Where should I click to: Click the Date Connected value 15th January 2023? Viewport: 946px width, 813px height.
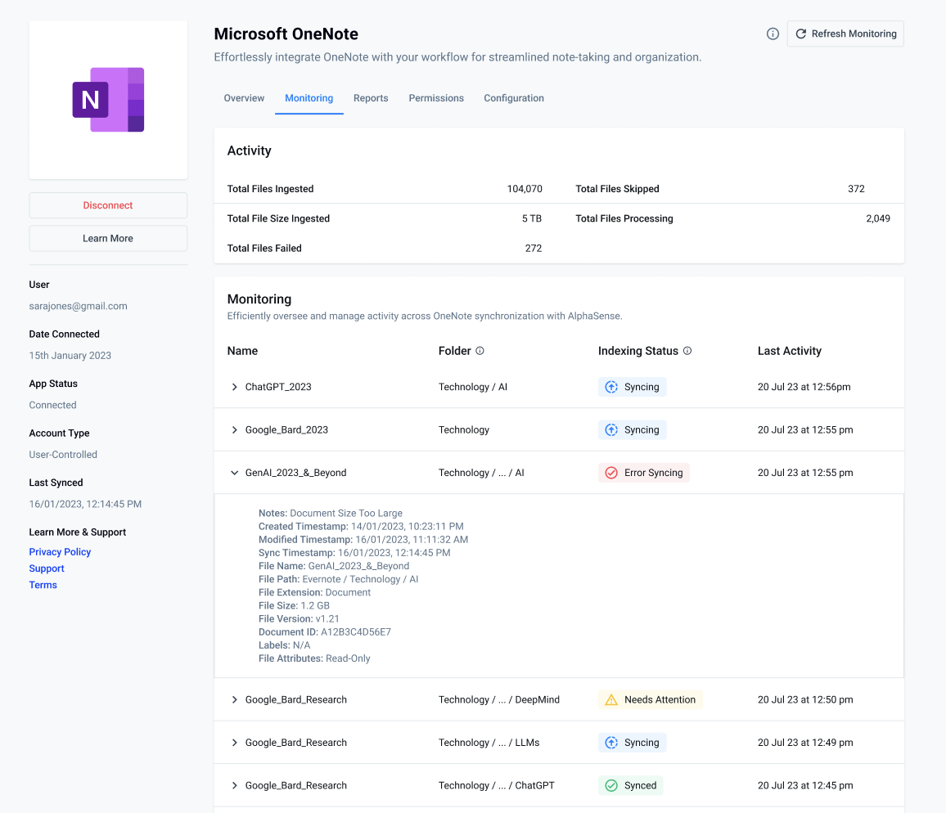click(x=70, y=356)
